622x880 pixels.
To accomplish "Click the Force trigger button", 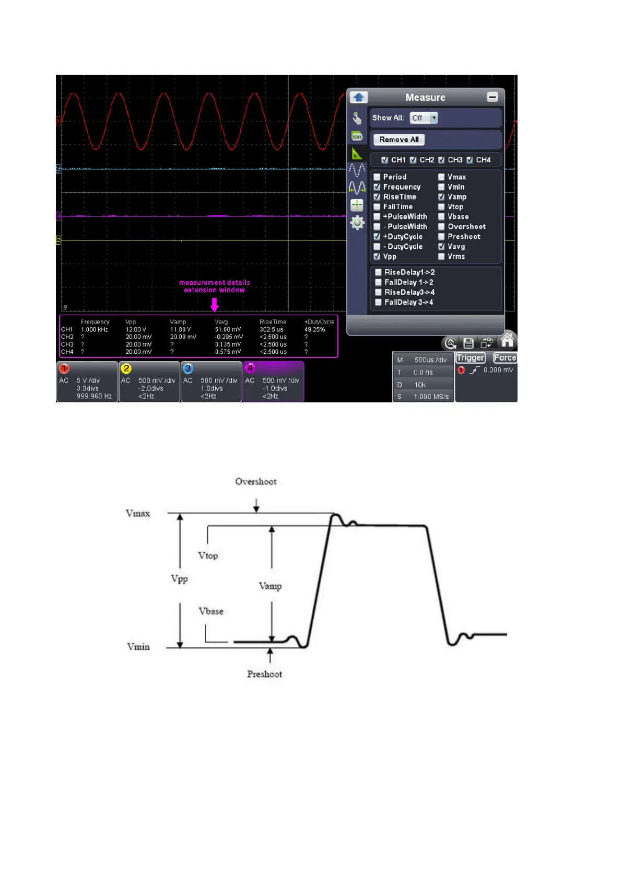I will click(505, 358).
